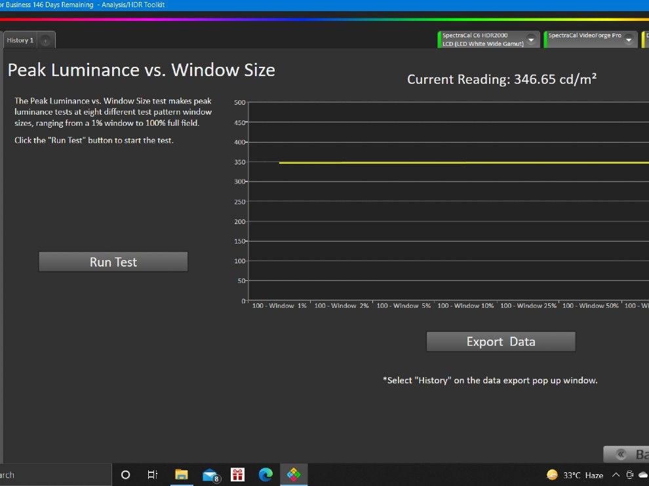
Task: Open the 33°C Haze weather widget
Action: (x=575, y=475)
